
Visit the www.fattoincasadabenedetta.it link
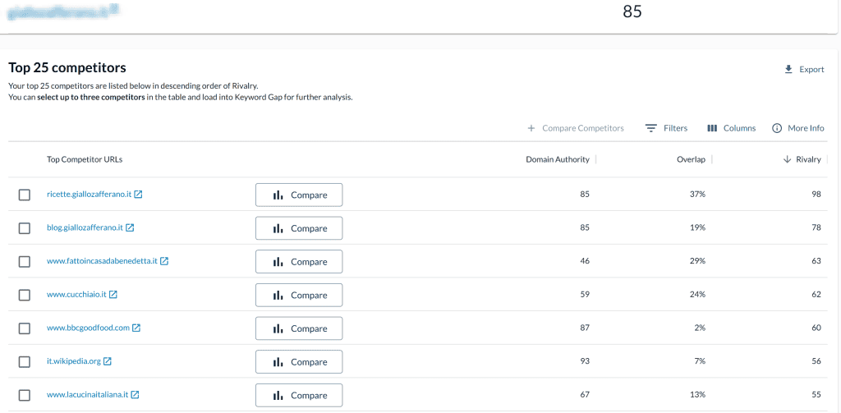(x=102, y=260)
